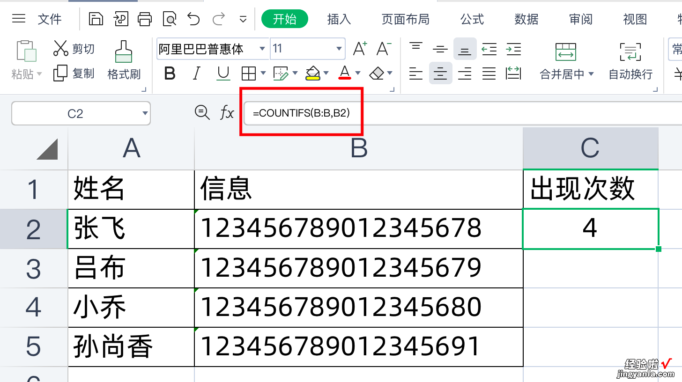Screen dimensions: 682x382
Task: Open the 公式 tab
Action: point(472,19)
